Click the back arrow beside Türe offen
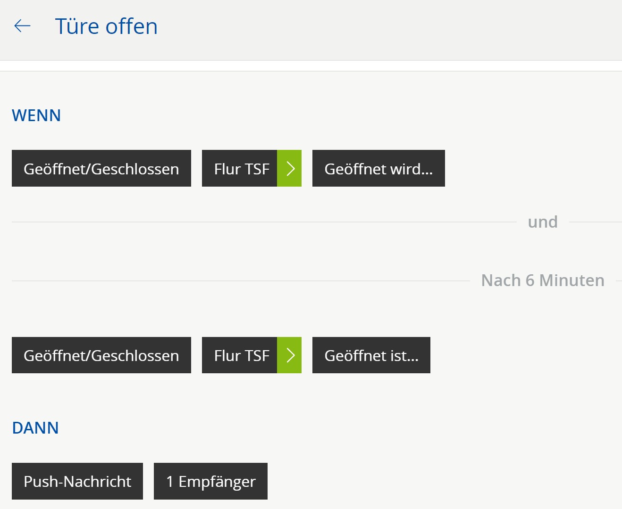Image resolution: width=622 pixels, height=509 pixels. [x=22, y=26]
